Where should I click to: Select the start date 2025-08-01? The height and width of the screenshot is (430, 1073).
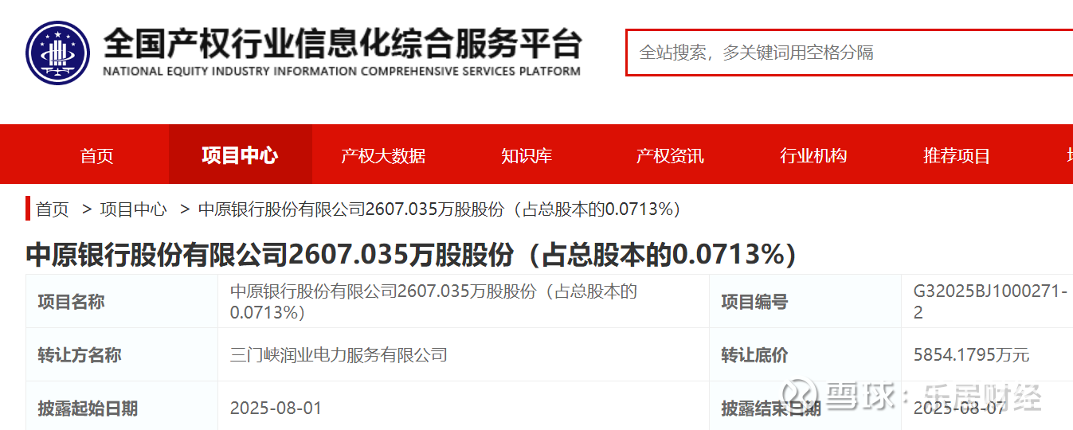tap(276, 408)
